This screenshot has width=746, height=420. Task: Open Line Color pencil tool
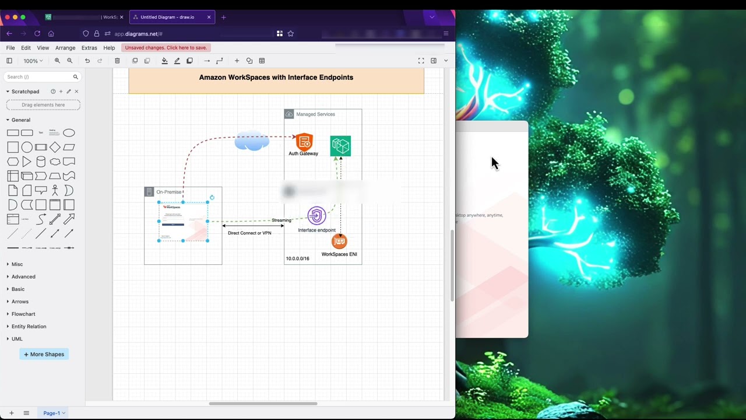point(177,61)
